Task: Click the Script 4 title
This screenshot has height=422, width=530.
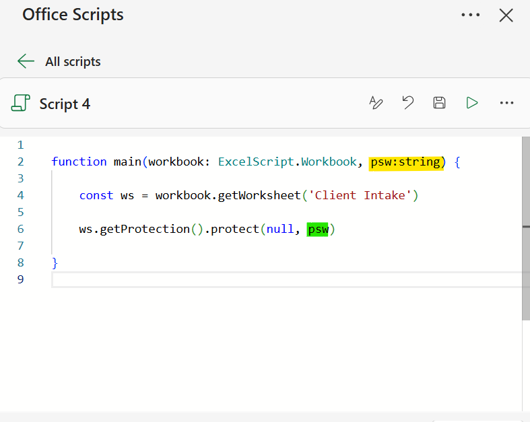Action: click(65, 104)
